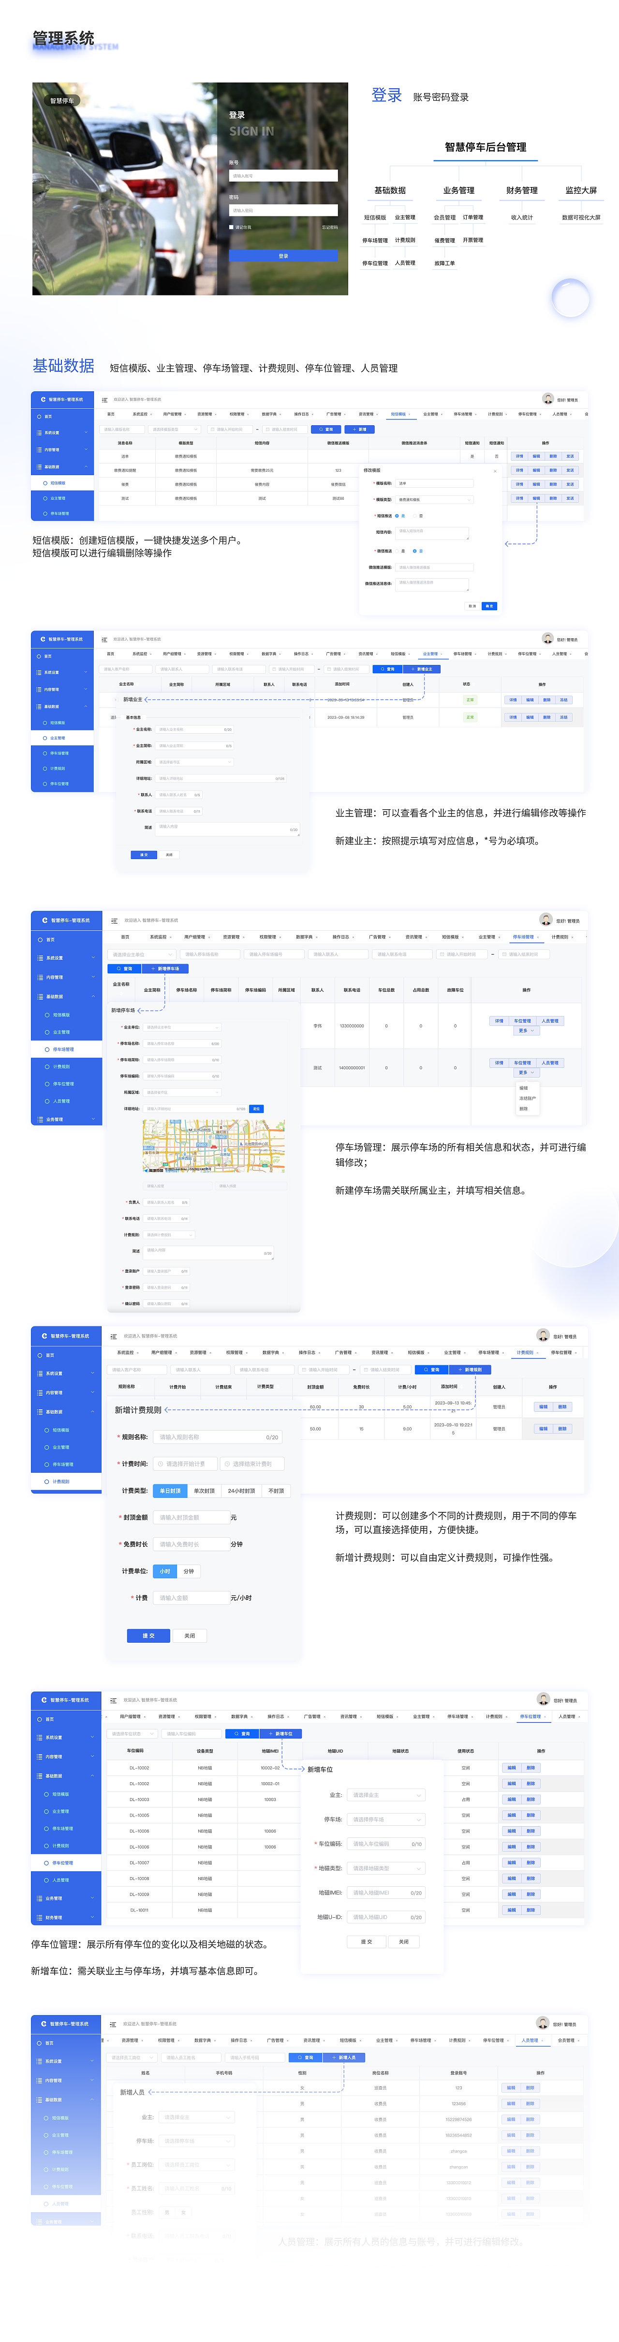Click the 系统设置 icon in 停车场管理 screen sidebar
Image resolution: width=619 pixels, height=2342 pixels.
[40, 958]
